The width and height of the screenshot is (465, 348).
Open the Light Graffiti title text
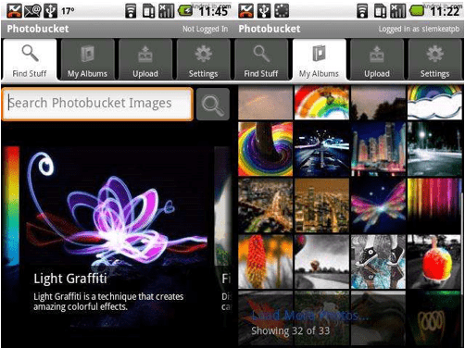[70, 279]
